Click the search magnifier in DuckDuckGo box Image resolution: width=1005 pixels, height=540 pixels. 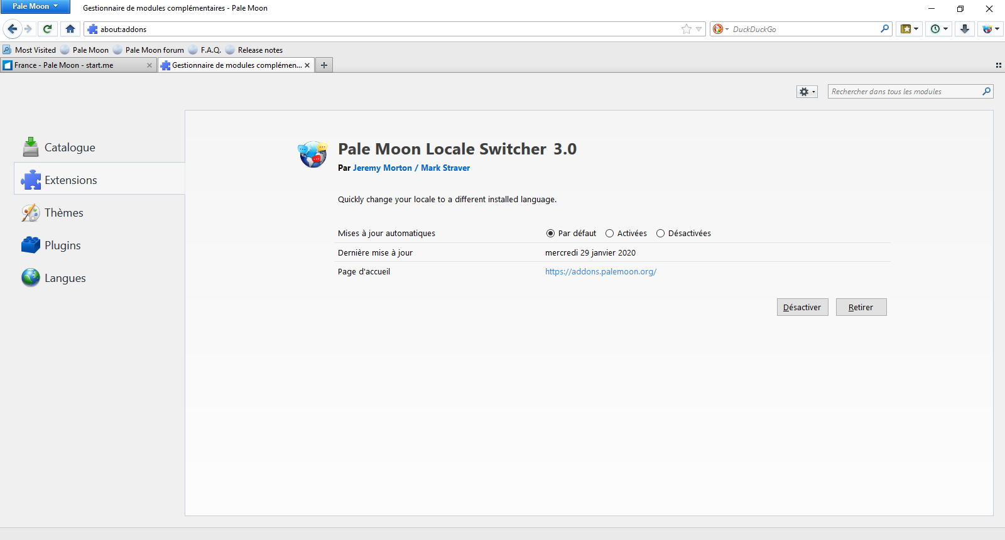pos(885,29)
